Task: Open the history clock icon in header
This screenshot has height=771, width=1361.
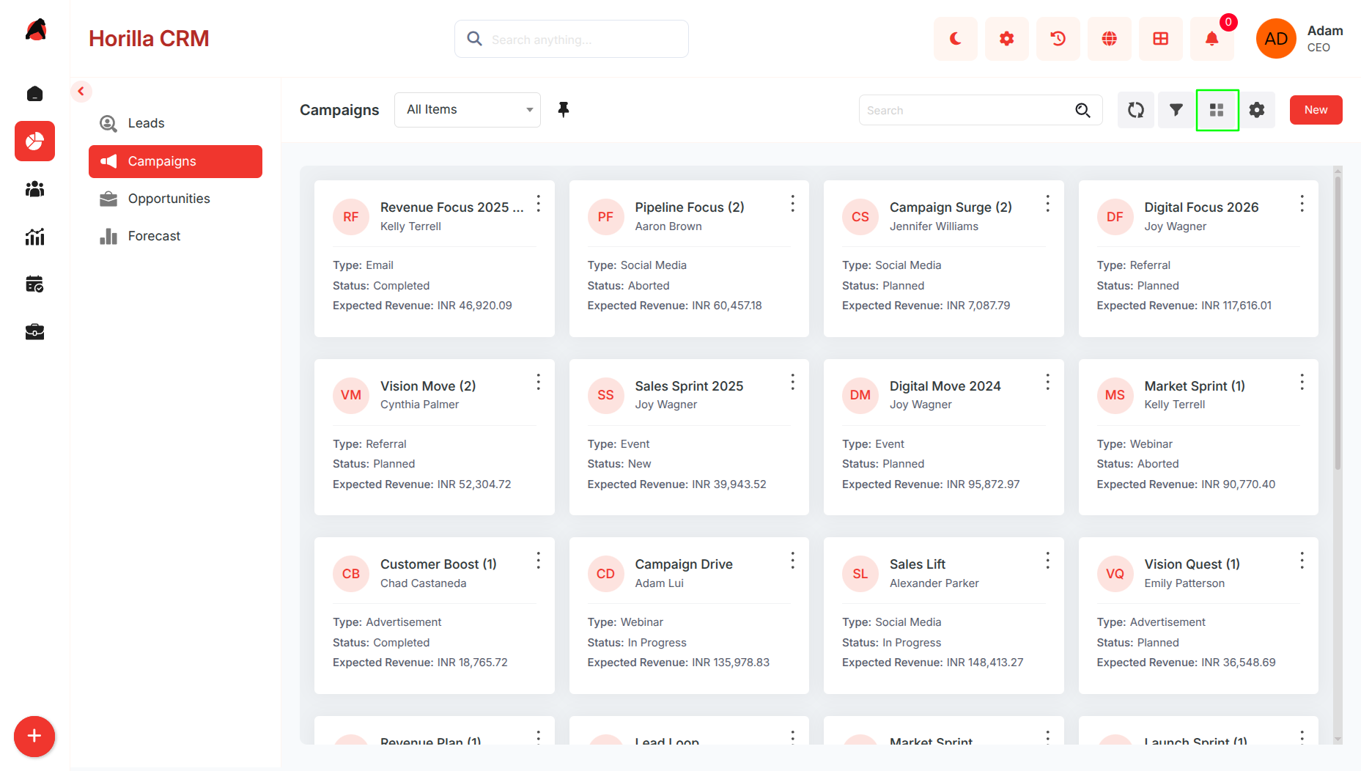Action: (x=1058, y=39)
